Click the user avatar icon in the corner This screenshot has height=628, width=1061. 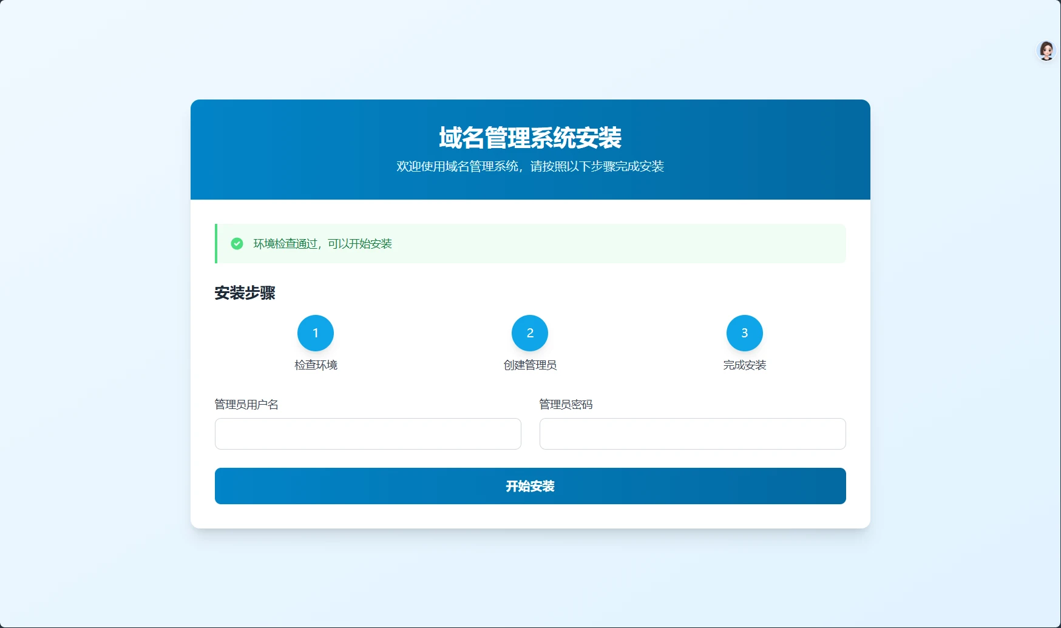(1046, 51)
